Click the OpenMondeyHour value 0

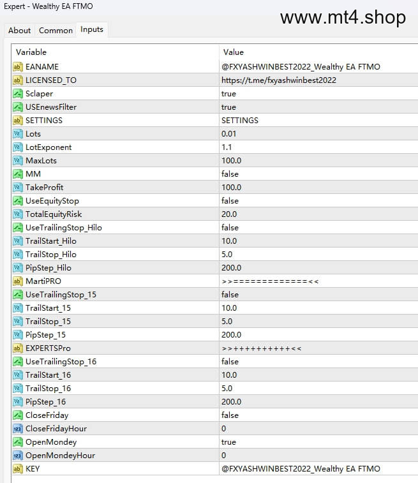click(223, 456)
